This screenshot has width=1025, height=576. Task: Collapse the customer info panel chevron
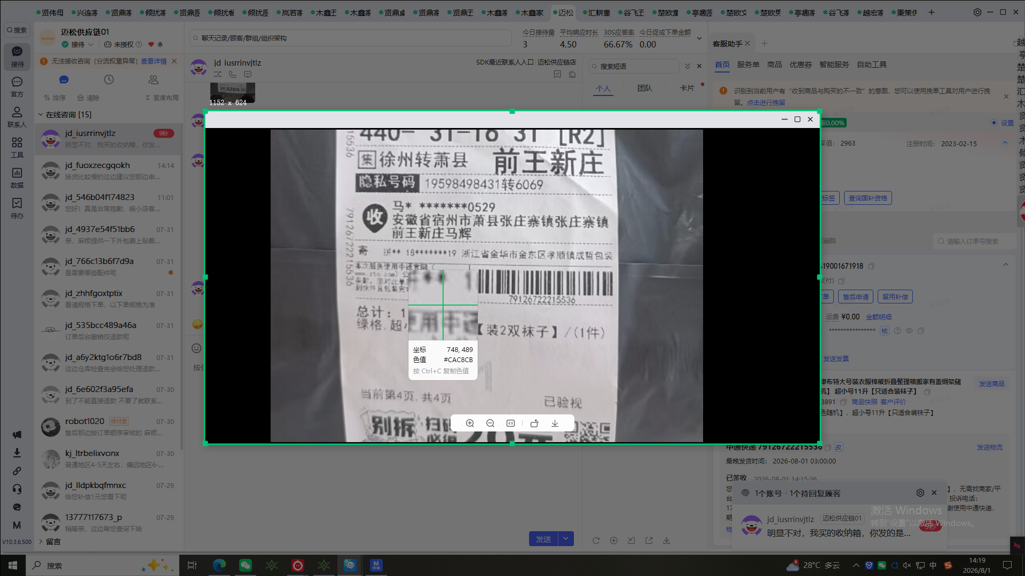click(1005, 143)
